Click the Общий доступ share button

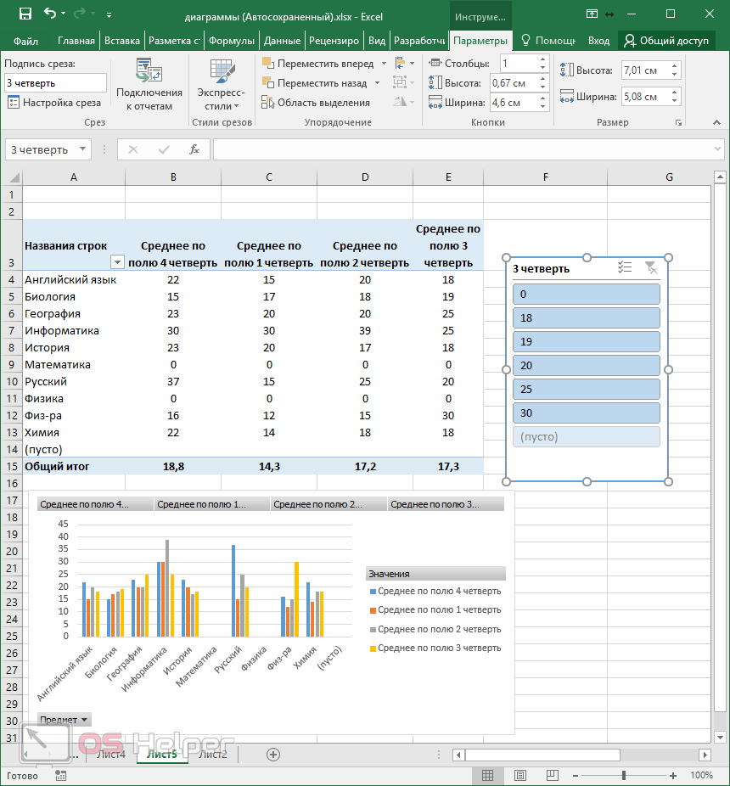coord(666,41)
